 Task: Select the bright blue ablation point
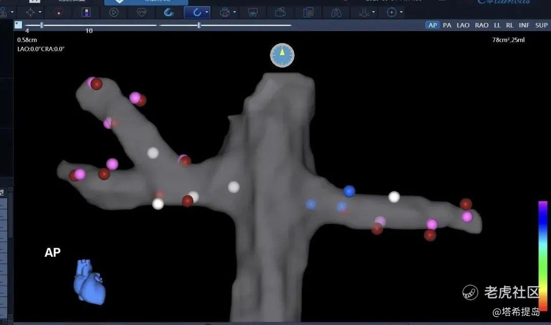pos(349,191)
